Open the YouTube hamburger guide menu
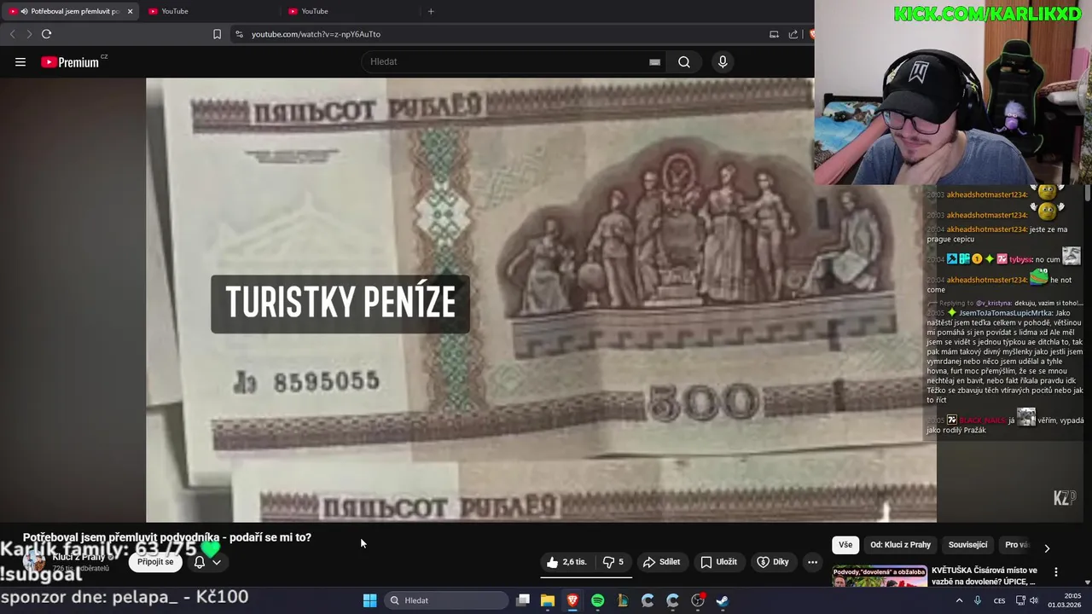This screenshot has height=614, width=1092. [x=20, y=61]
